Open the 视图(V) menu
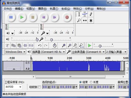Image resolution: width=131 pixels, height=98 pixels. click(x=31, y=9)
